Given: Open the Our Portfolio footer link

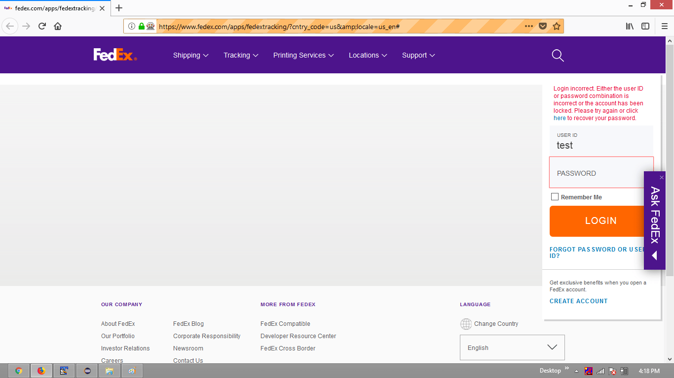Looking at the screenshot, I should (x=118, y=336).
